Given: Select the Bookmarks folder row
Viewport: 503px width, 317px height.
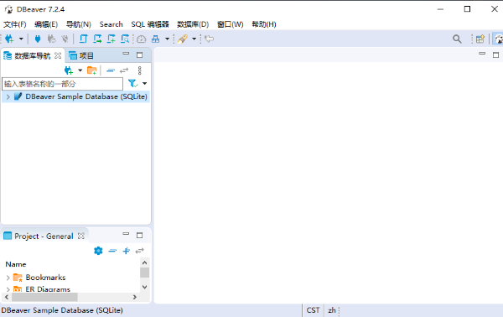Looking at the screenshot, I should 45,278.
